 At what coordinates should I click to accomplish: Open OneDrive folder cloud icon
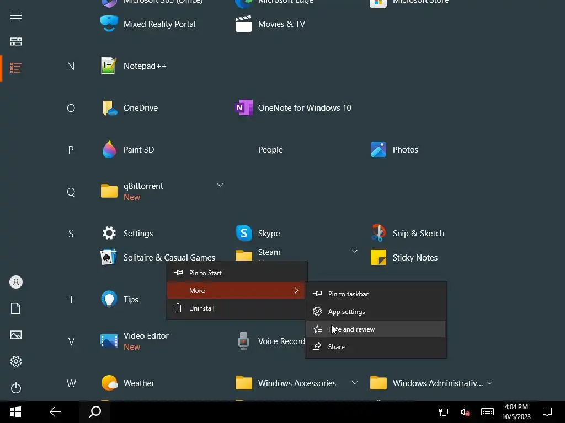click(x=109, y=108)
